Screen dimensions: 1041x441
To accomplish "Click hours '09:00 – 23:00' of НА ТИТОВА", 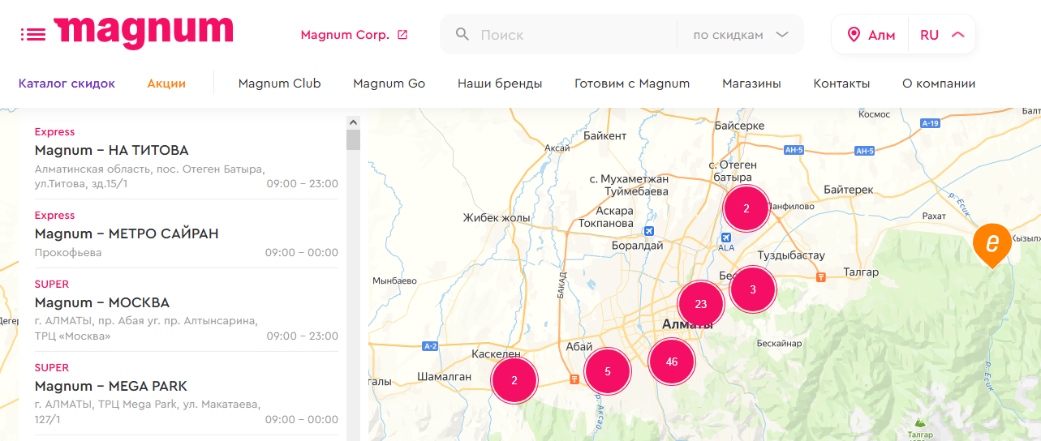I will click(303, 184).
